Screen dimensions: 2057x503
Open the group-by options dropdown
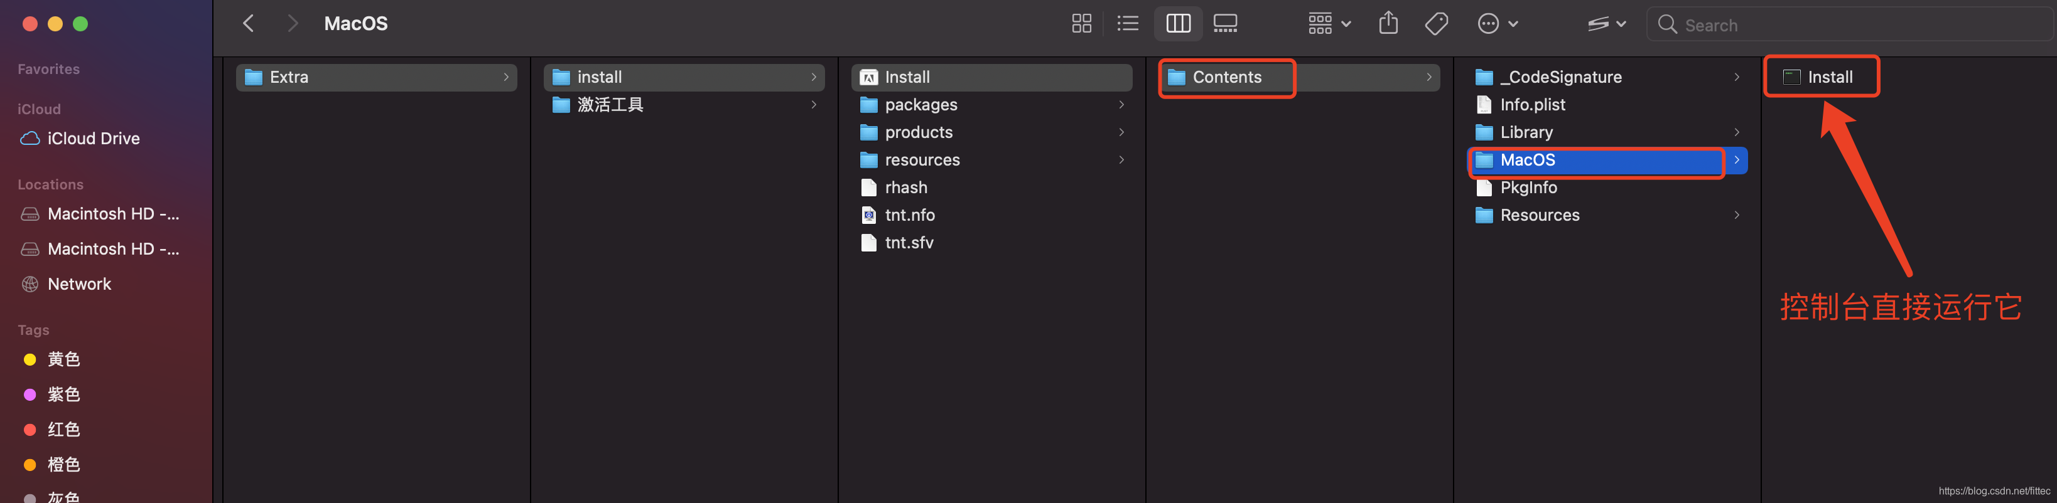pos(1329,24)
